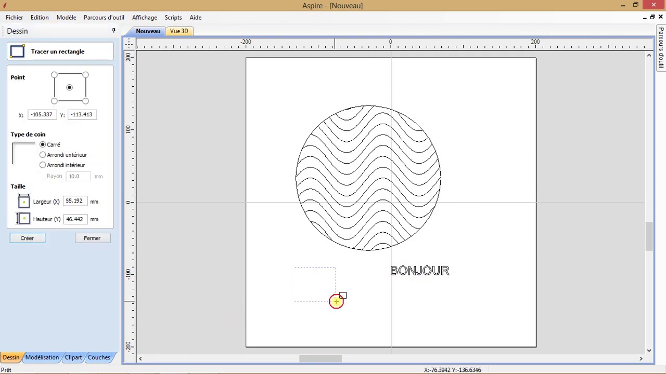Open the Parcours d'outil menu
This screenshot has height=374, width=666.
coord(104,17)
